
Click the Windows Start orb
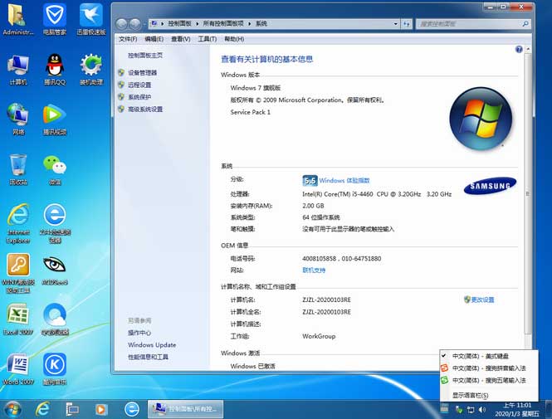click(12, 409)
